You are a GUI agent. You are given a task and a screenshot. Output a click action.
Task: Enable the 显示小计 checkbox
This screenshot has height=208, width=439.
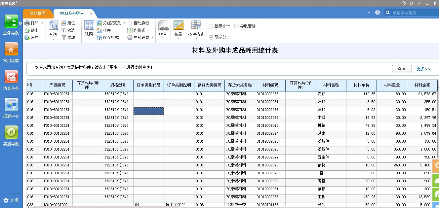pos(211,26)
